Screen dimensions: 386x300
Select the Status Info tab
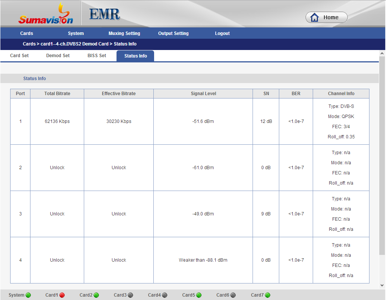pyautogui.click(x=135, y=56)
